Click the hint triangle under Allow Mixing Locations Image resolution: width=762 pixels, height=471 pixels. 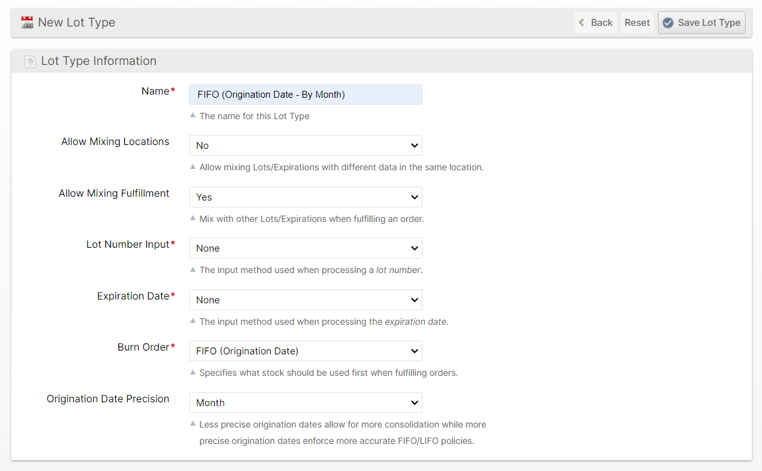coord(193,167)
